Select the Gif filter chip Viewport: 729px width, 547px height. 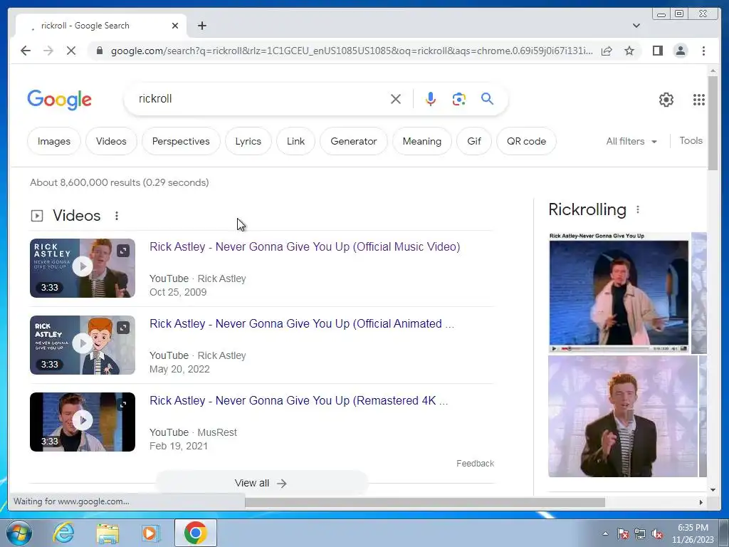[x=474, y=141]
